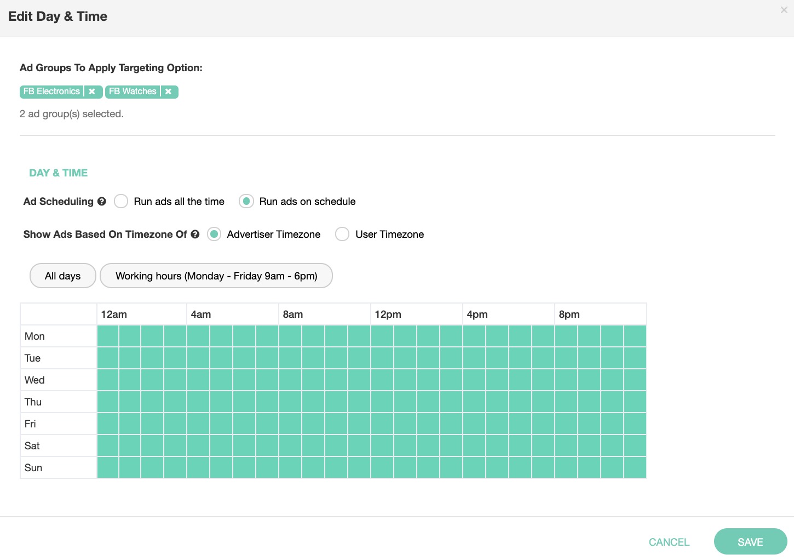Toggle the Sunday 8pm schedule cell
The image size is (794, 560).
pos(566,467)
